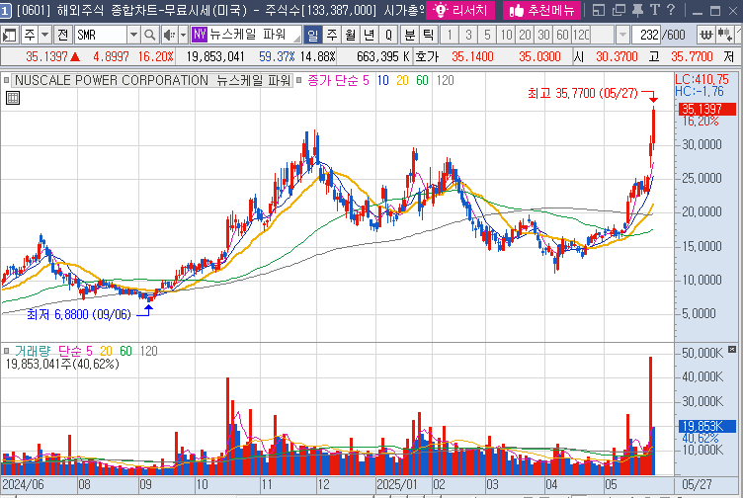Click the blue 10 moving average legend
This screenshot has height=498, width=743.
point(383,81)
